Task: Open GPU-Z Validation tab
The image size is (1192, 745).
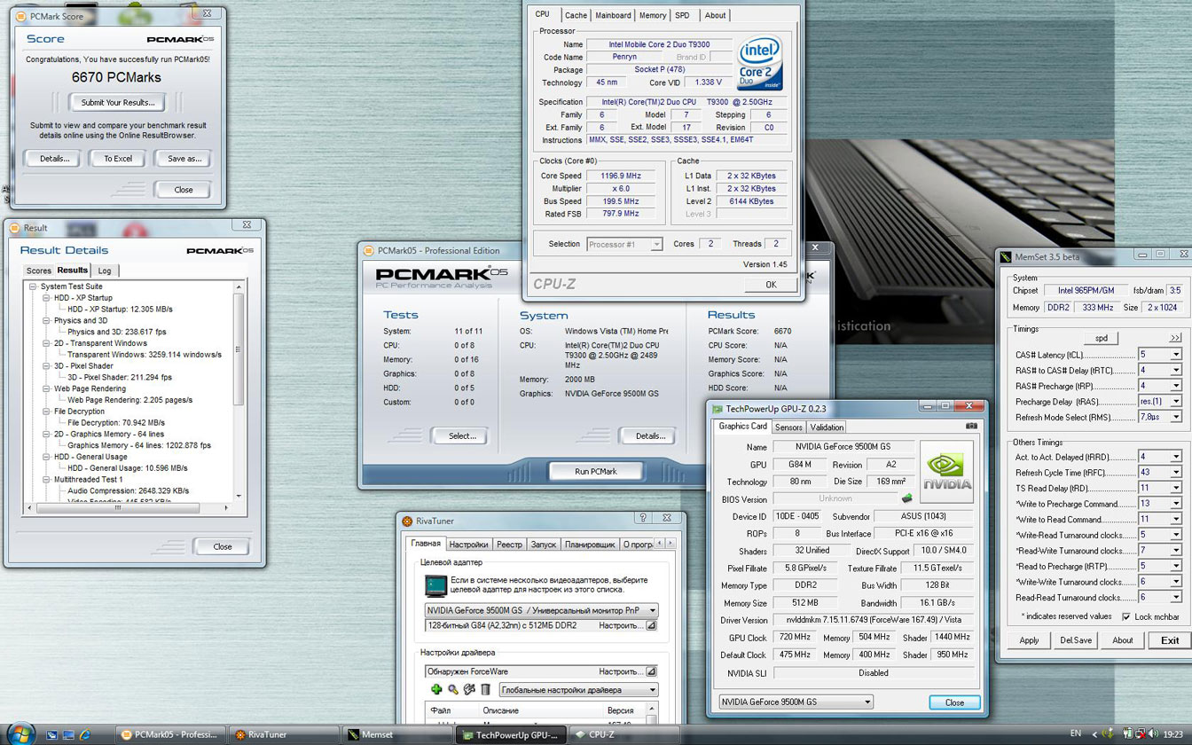Action: tap(827, 427)
